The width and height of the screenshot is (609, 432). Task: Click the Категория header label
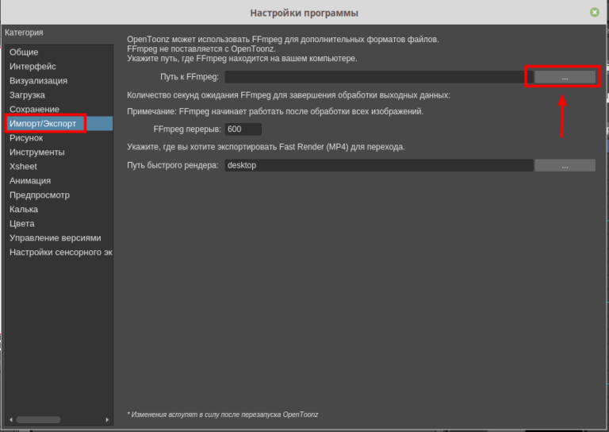(24, 33)
